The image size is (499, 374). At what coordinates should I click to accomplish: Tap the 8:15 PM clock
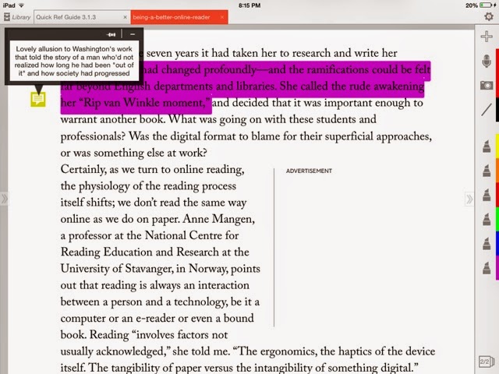[x=249, y=5]
